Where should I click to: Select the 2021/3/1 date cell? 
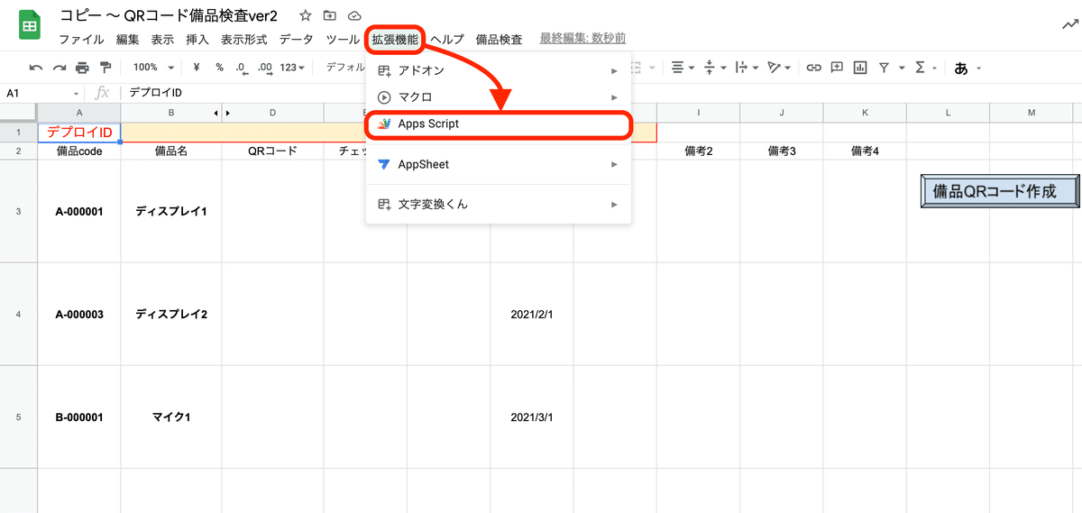[532, 417]
